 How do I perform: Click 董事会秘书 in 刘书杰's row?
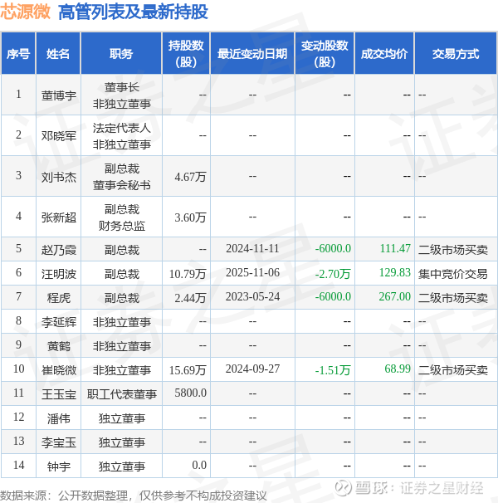pos(122,185)
